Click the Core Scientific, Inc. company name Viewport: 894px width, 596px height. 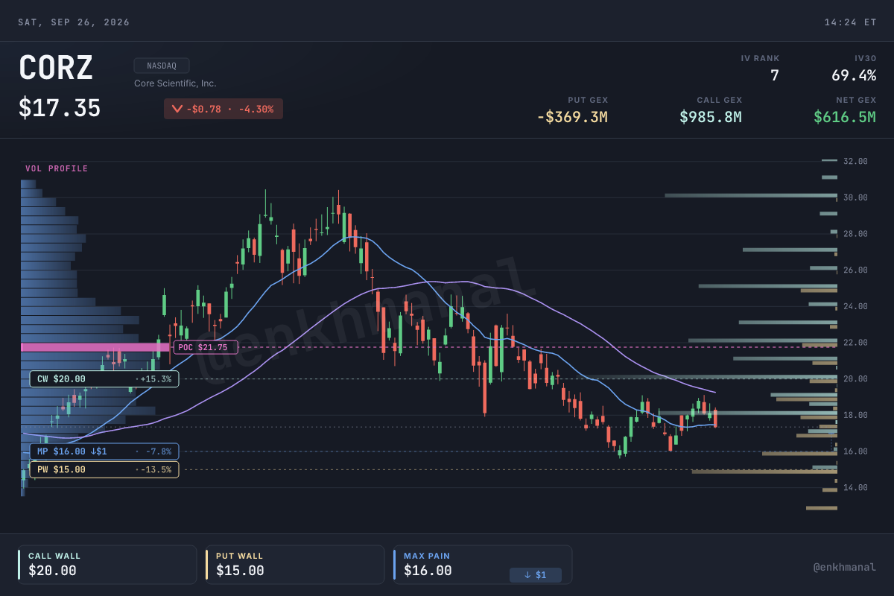(175, 83)
